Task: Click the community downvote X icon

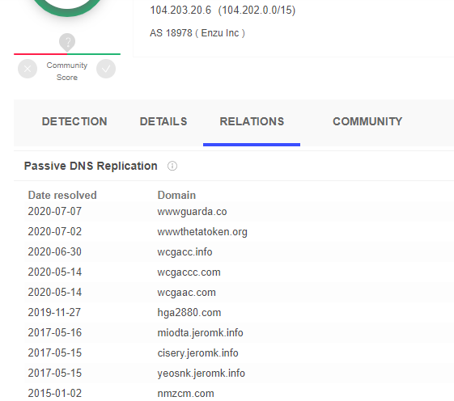Action: tap(28, 69)
